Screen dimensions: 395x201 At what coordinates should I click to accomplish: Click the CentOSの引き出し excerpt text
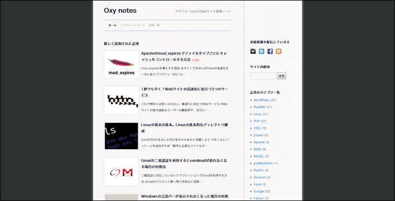click(x=185, y=142)
